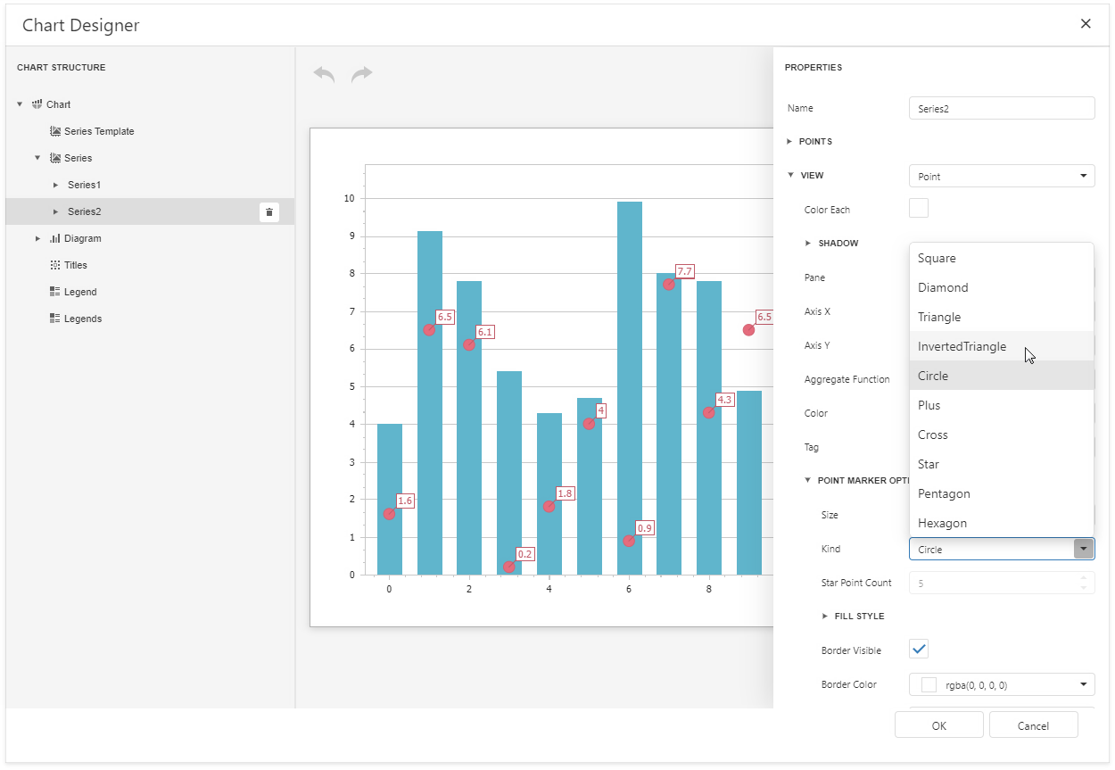Select the Chart node icon in tree

37,104
